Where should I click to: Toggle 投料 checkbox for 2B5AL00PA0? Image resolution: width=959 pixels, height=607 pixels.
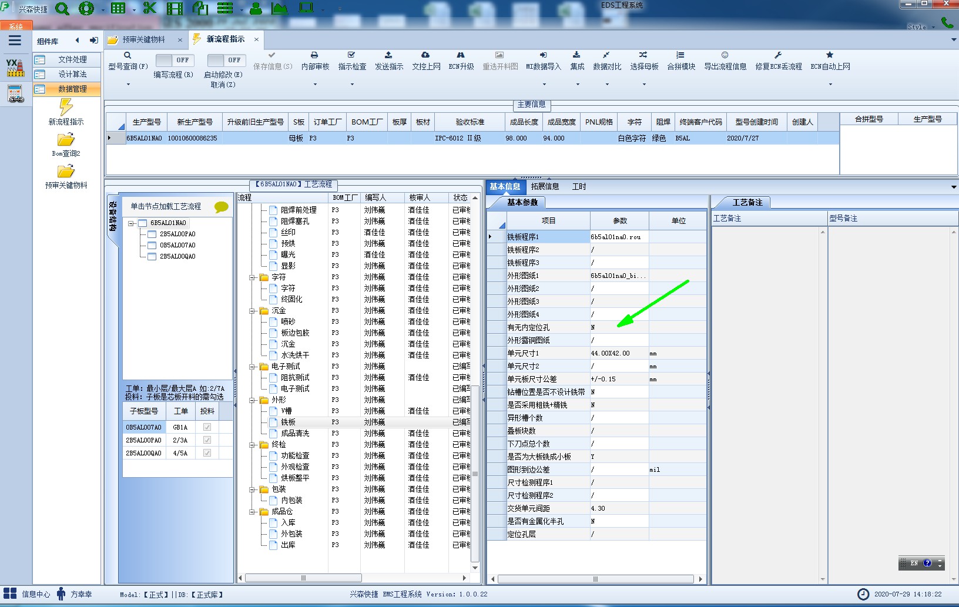coord(207,440)
